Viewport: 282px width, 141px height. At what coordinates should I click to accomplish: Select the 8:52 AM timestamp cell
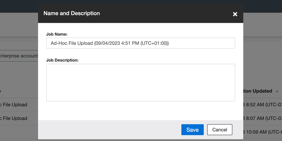coord(262,105)
